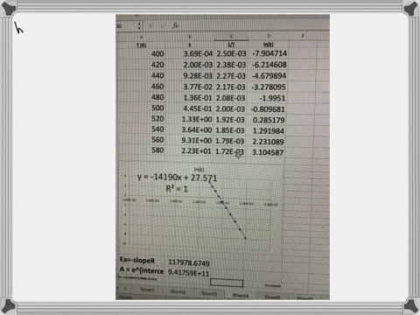
Task: Select the cell 2.27E-03
Action: [x=231, y=76]
